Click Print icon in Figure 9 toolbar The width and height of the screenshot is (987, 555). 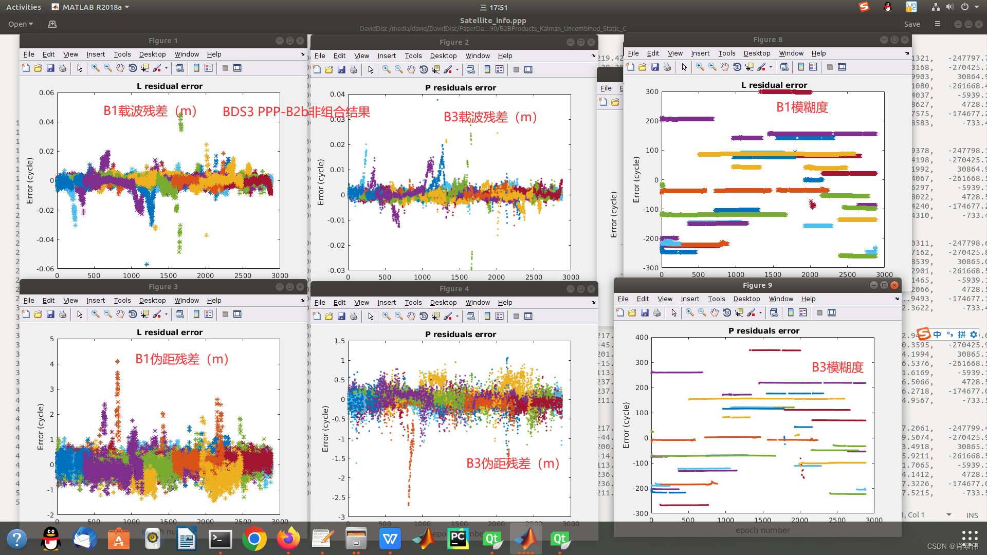pyautogui.click(x=657, y=312)
